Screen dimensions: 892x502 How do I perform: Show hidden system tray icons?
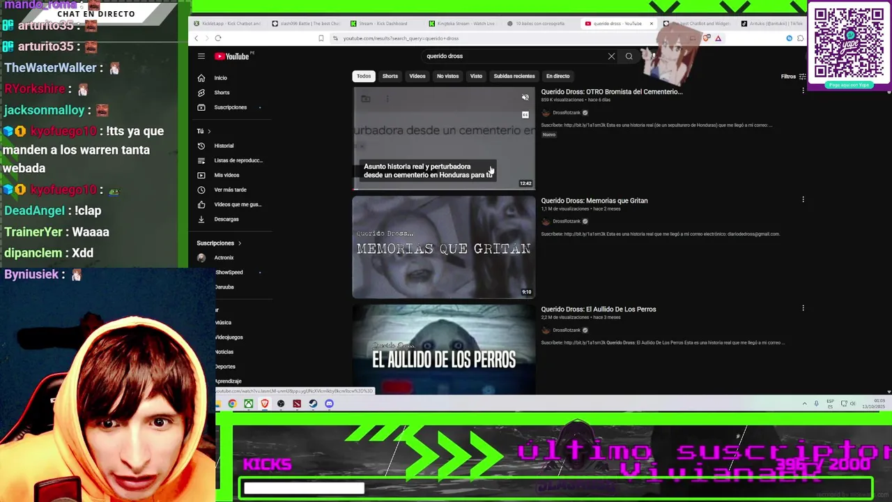click(x=804, y=404)
